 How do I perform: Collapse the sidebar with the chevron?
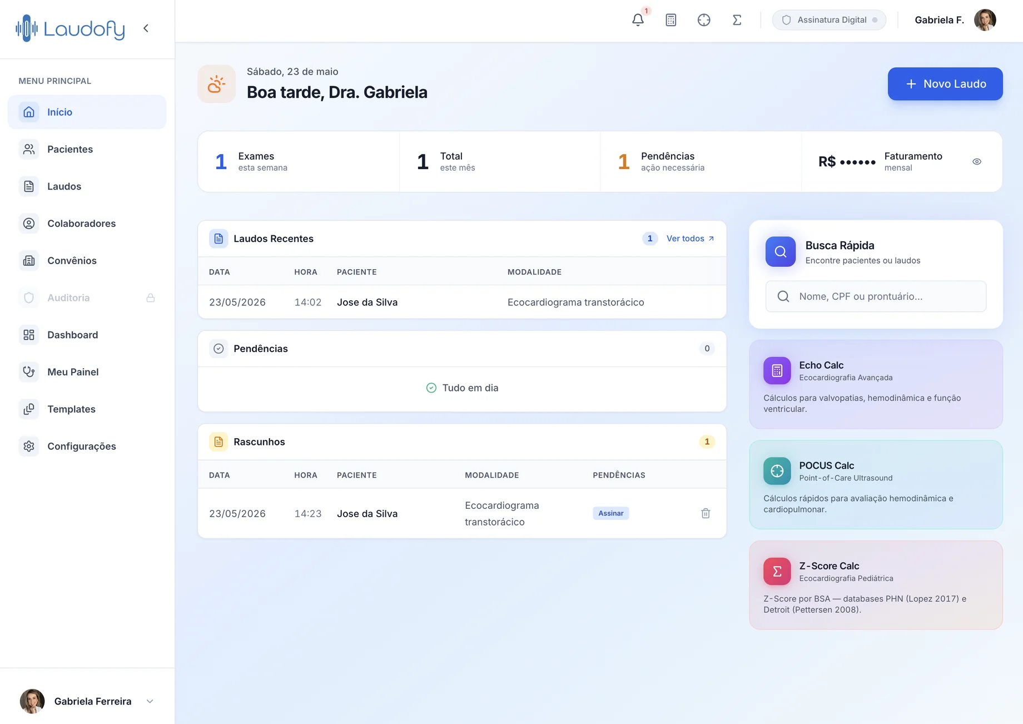point(146,28)
